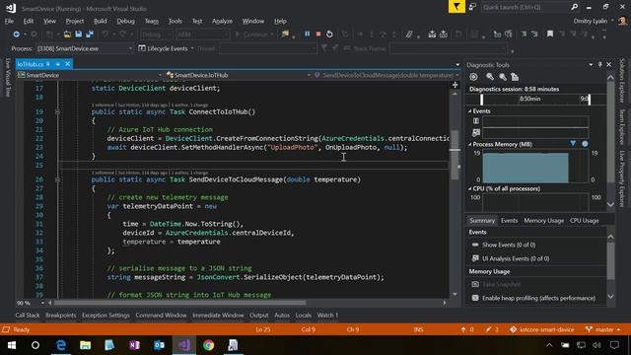631x355 pixels.
Task: Open the Solution Explorer side tab
Action: [x=622, y=81]
